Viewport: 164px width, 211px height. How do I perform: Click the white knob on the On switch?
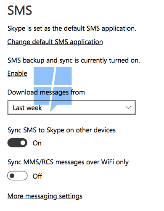coord(23,143)
